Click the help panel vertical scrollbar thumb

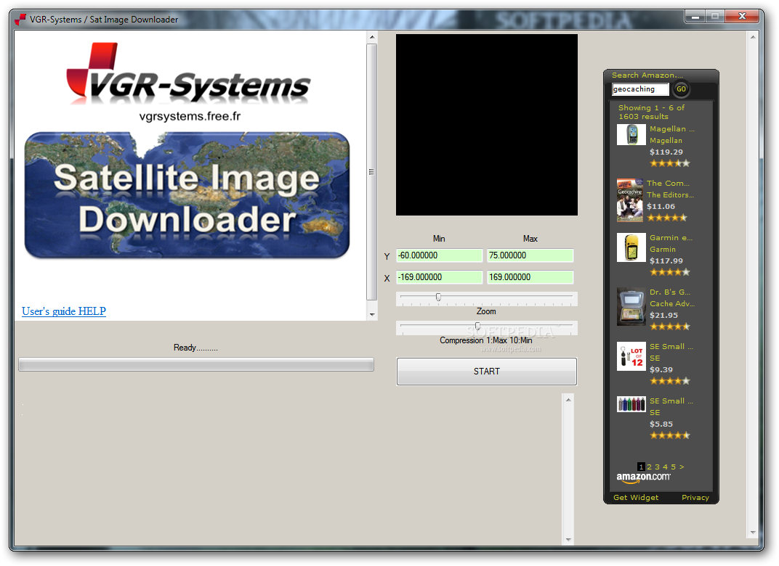tap(371, 172)
